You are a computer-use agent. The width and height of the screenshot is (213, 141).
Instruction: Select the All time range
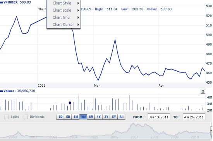[122, 117]
